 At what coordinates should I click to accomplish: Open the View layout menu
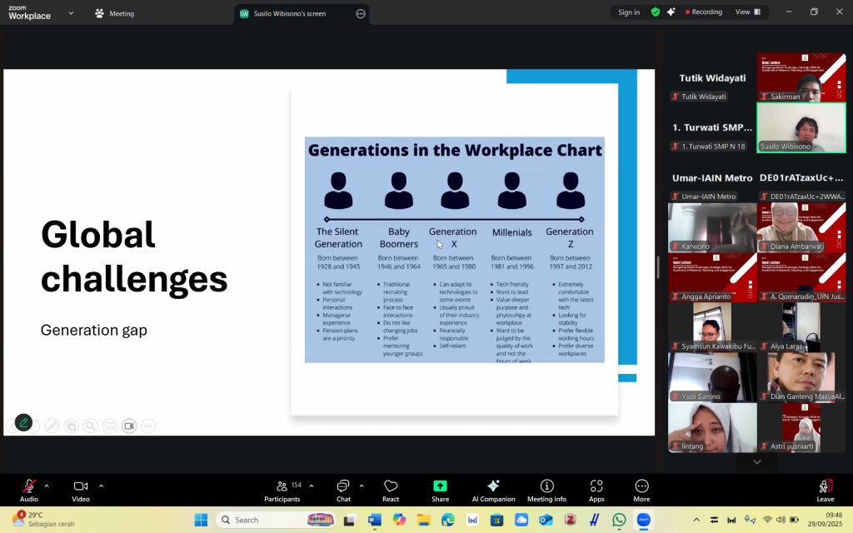point(747,12)
